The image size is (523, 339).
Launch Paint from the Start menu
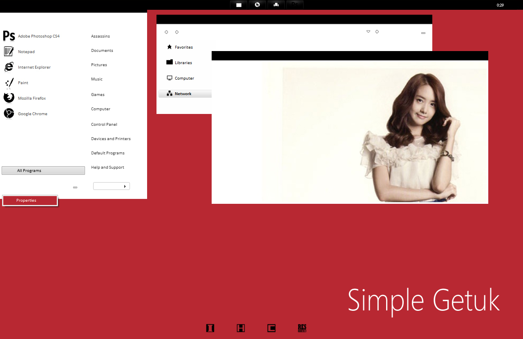(23, 83)
